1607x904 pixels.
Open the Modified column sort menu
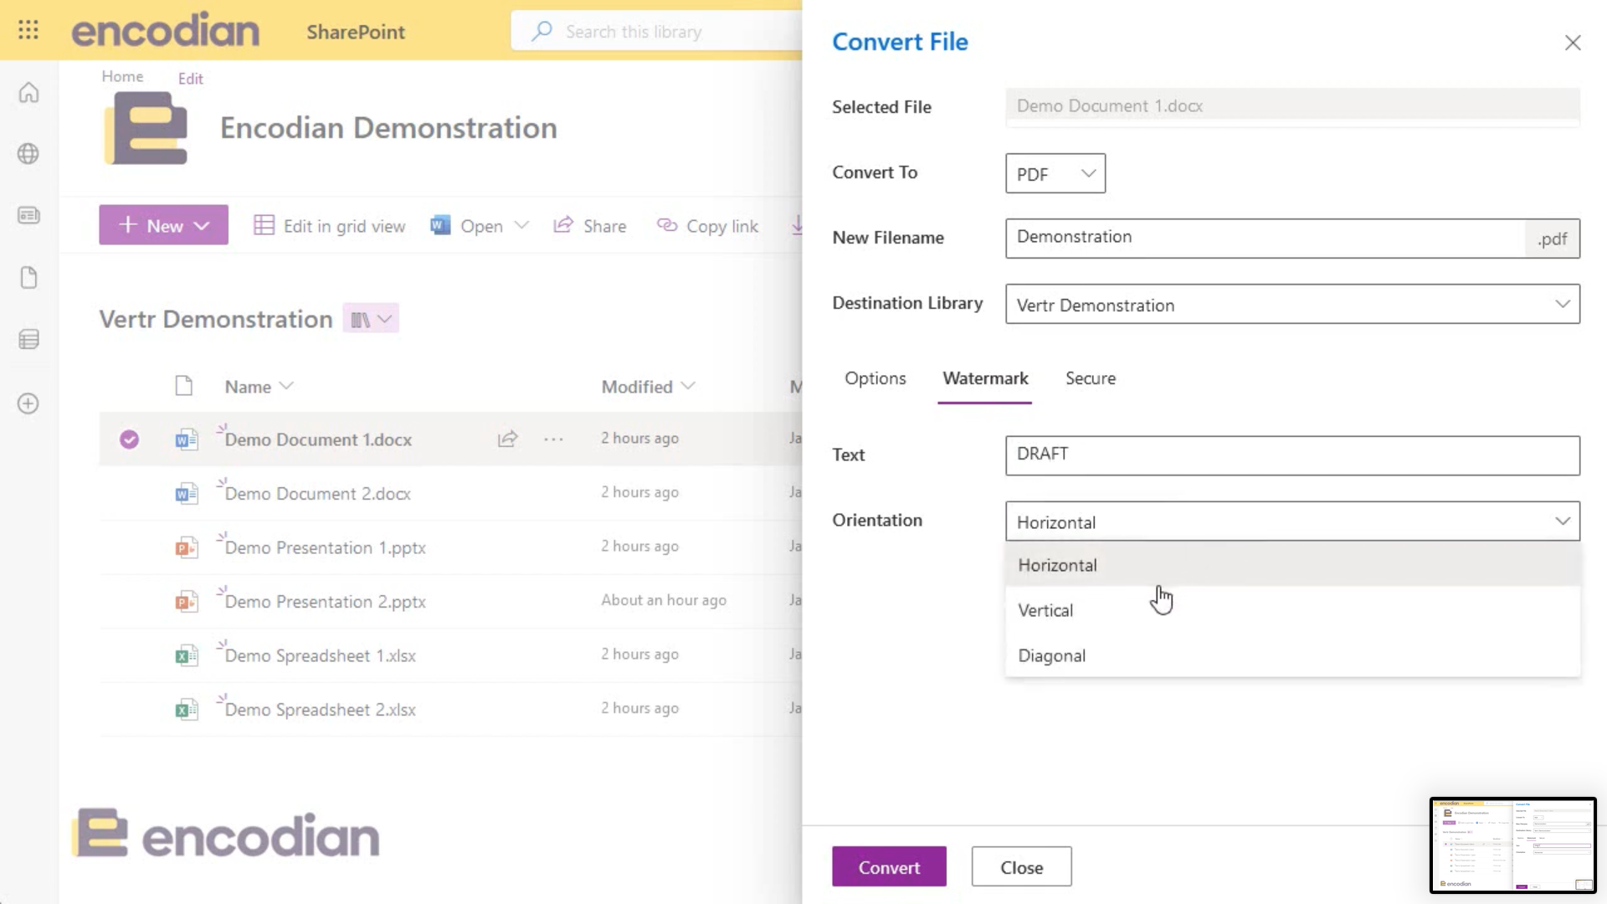(x=648, y=387)
